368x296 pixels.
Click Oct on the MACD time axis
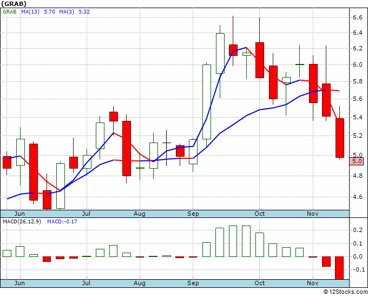pos(260,283)
